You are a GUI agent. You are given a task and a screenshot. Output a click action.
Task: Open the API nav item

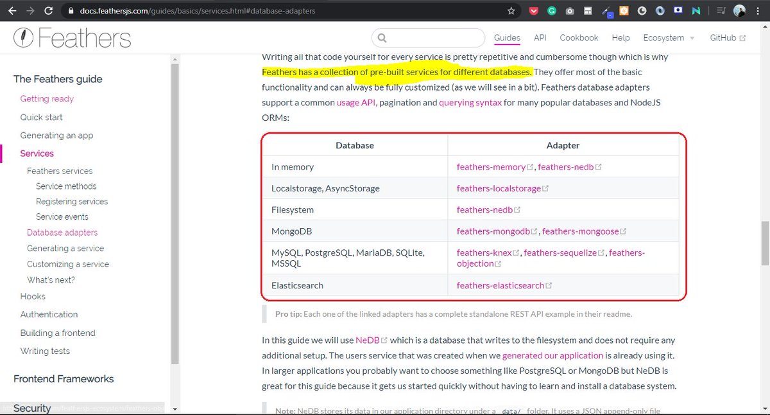[x=540, y=38]
